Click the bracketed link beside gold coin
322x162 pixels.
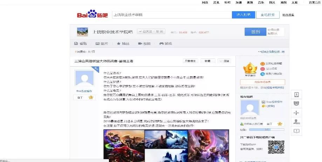coord(271,106)
